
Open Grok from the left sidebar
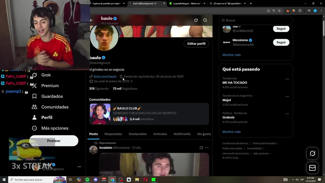[x=42, y=75]
